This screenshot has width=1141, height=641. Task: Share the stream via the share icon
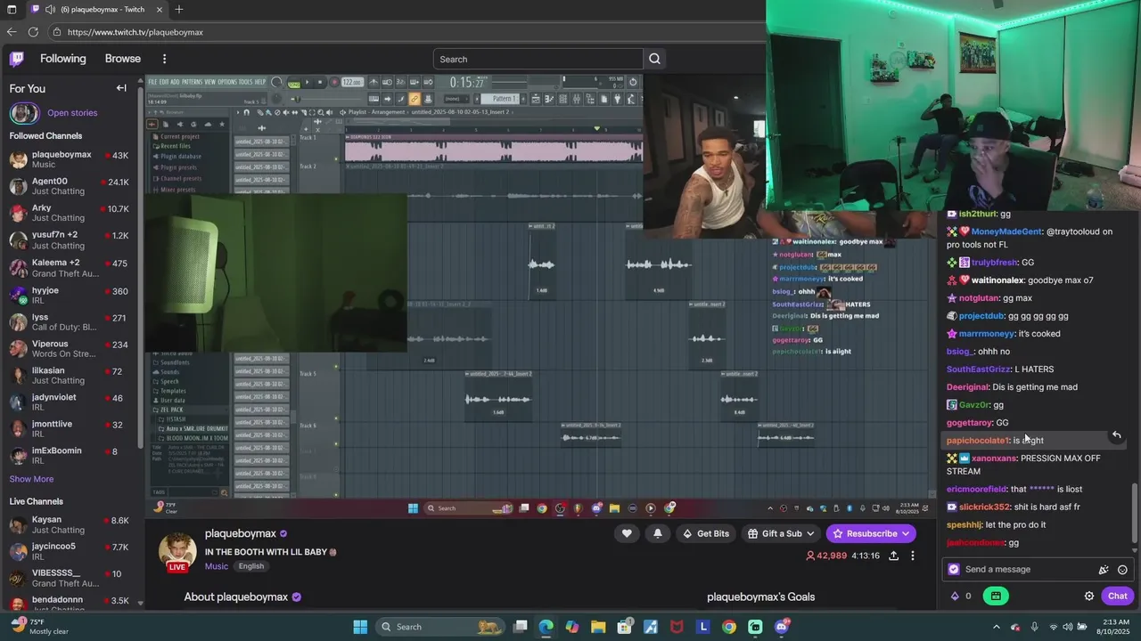893,556
